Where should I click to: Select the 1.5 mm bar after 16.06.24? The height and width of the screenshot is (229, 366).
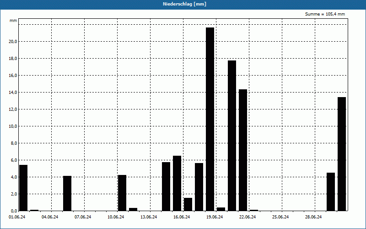pyautogui.click(x=188, y=204)
